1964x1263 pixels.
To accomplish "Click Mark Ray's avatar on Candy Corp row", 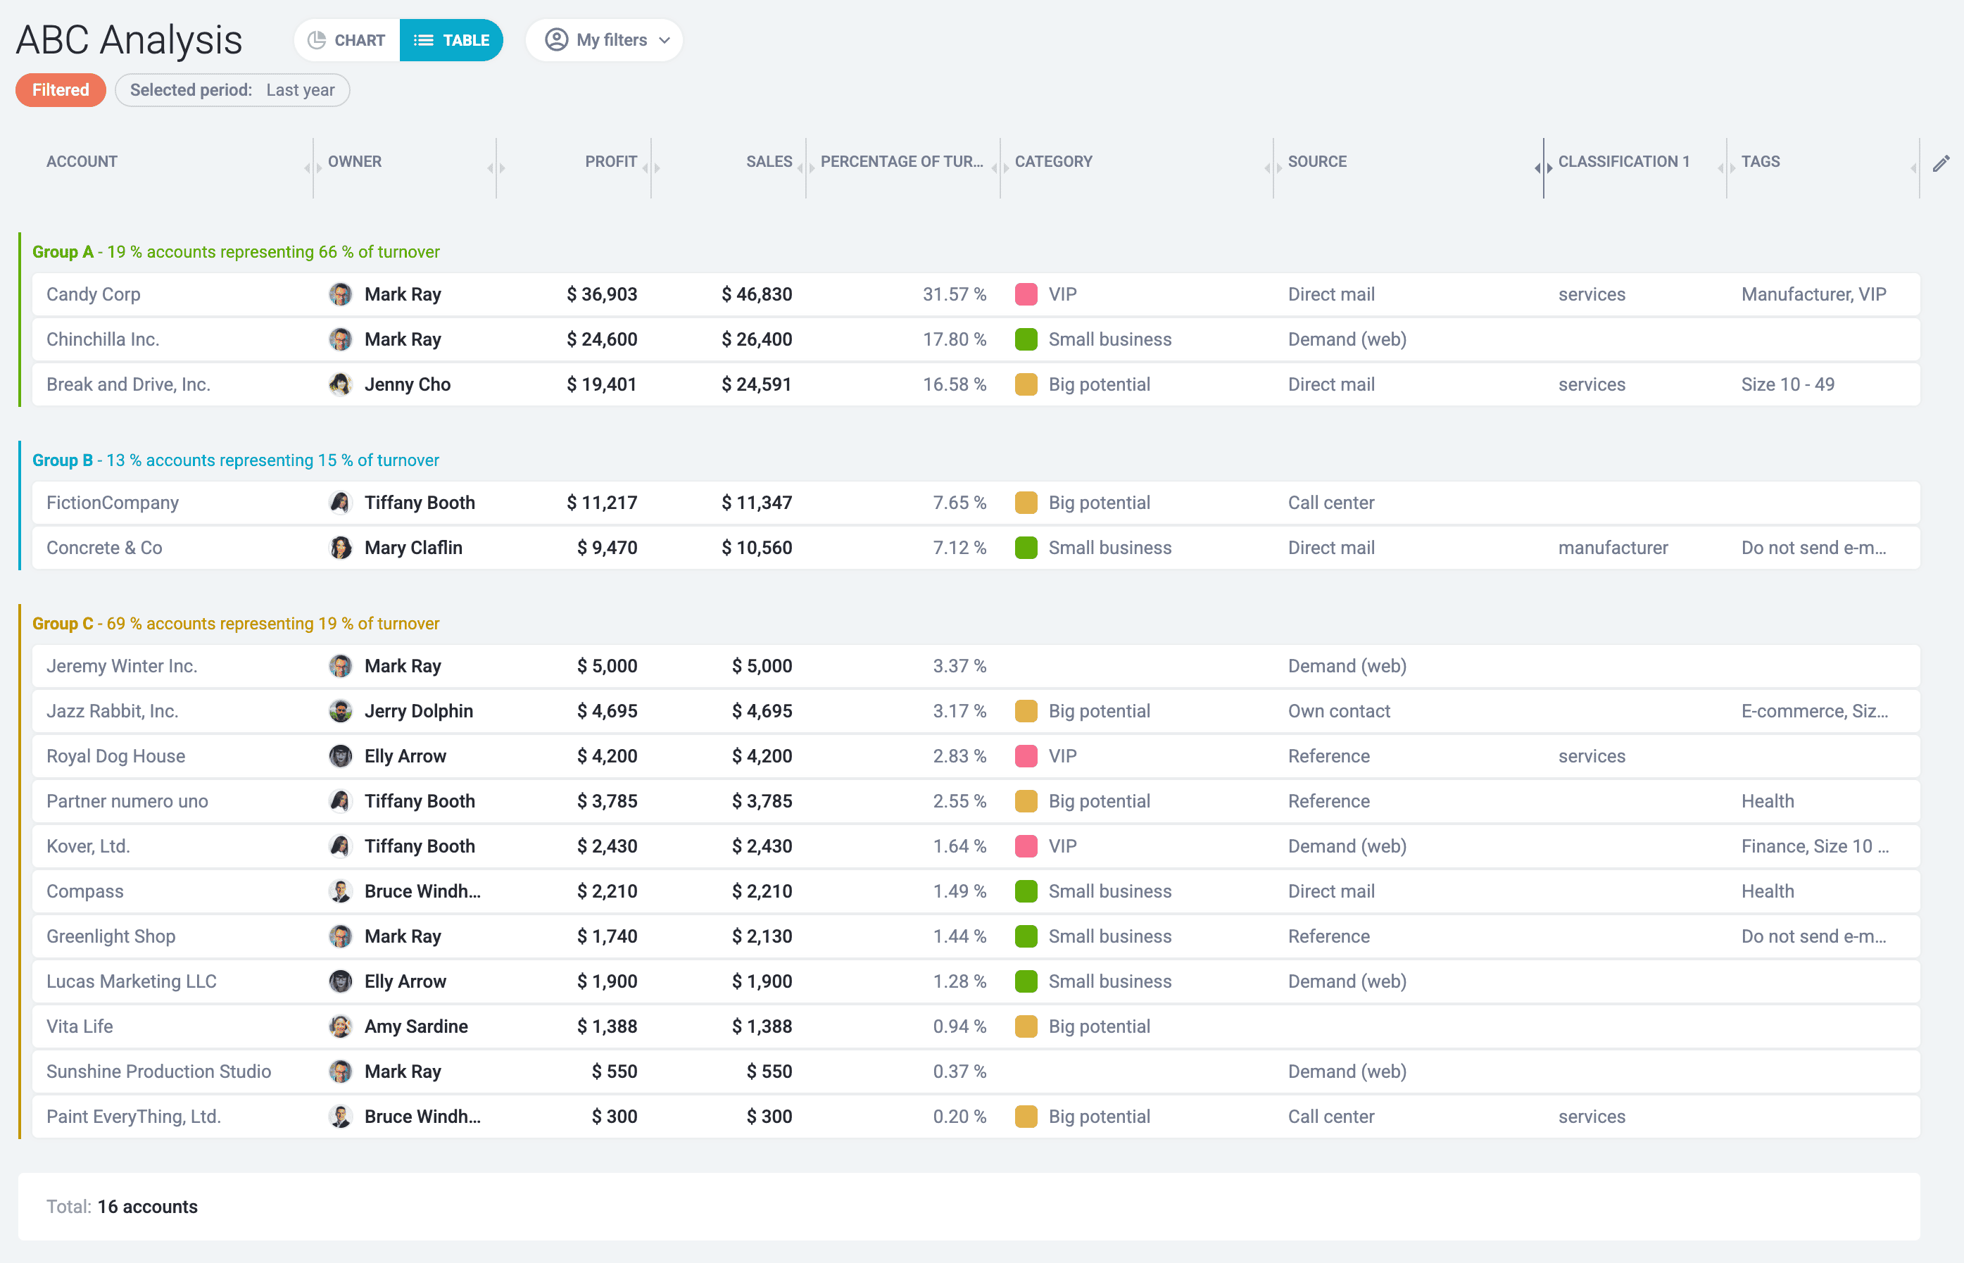I will tap(340, 294).
